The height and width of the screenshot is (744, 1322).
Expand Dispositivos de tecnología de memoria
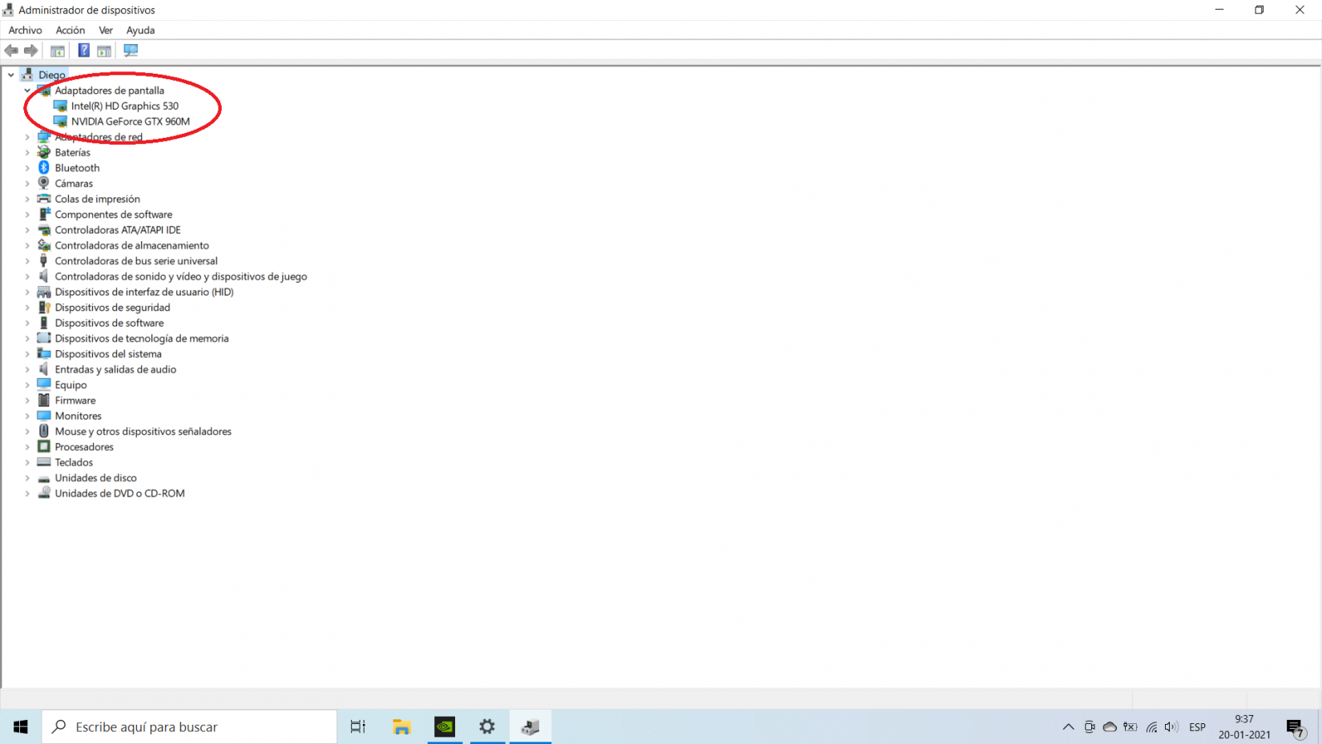(27, 339)
